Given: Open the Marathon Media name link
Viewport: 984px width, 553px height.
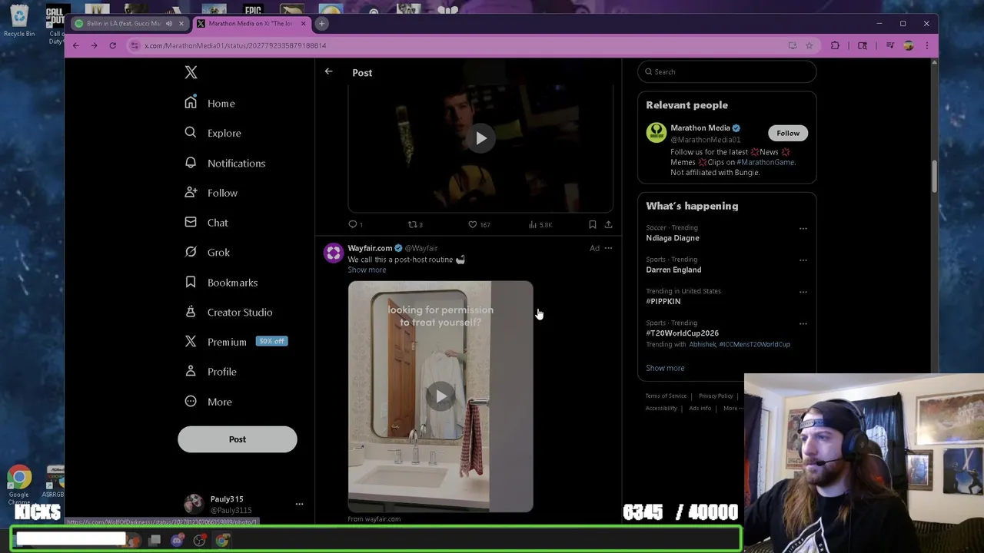Looking at the screenshot, I should (x=700, y=128).
